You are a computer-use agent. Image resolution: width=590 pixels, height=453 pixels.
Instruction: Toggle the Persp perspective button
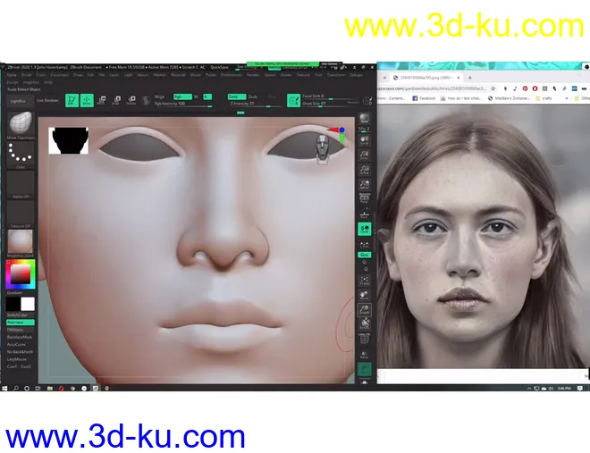point(364,197)
